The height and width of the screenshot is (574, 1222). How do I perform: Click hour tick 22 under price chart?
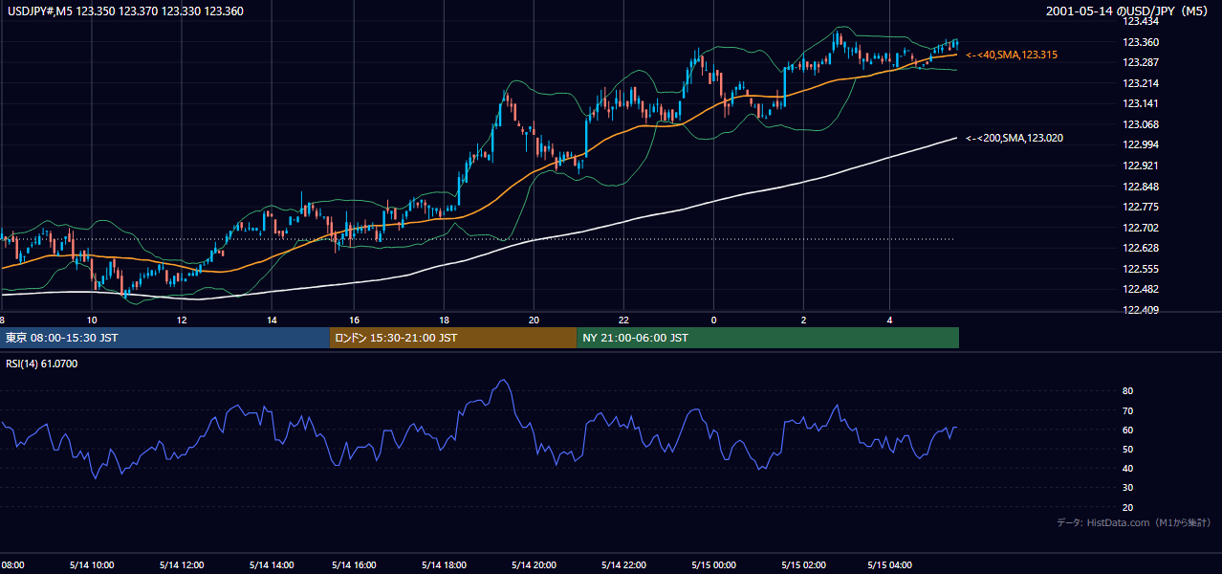(623, 320)
